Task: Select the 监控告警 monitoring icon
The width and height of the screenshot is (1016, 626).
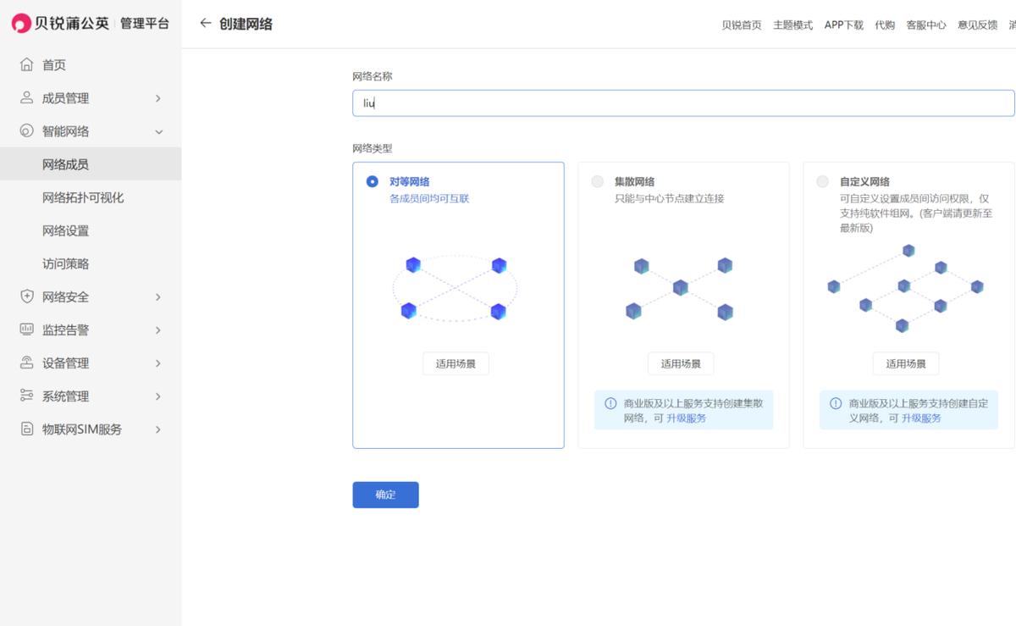Action: [x=27, y=330]
